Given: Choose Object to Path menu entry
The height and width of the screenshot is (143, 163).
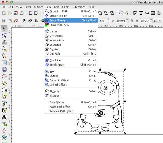Looking at the screenshot, I should pyautogui.click(x=71, y=12).
